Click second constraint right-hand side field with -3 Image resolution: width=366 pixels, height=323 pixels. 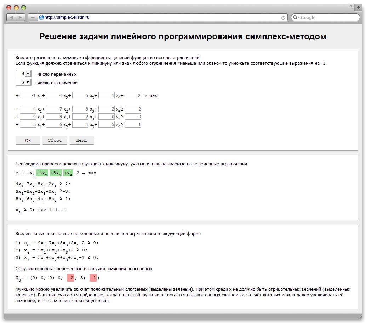(133, 117)
